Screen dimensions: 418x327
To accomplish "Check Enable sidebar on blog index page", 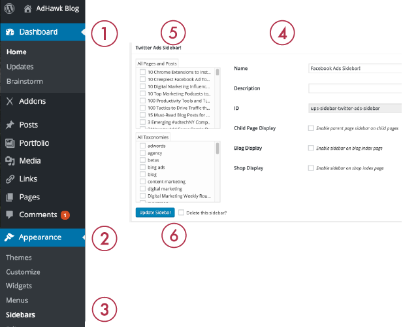I will point(311,148).
